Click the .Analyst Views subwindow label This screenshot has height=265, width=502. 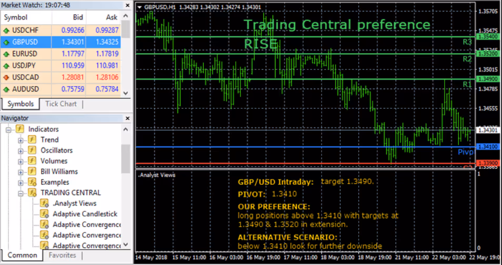point(157,175)
